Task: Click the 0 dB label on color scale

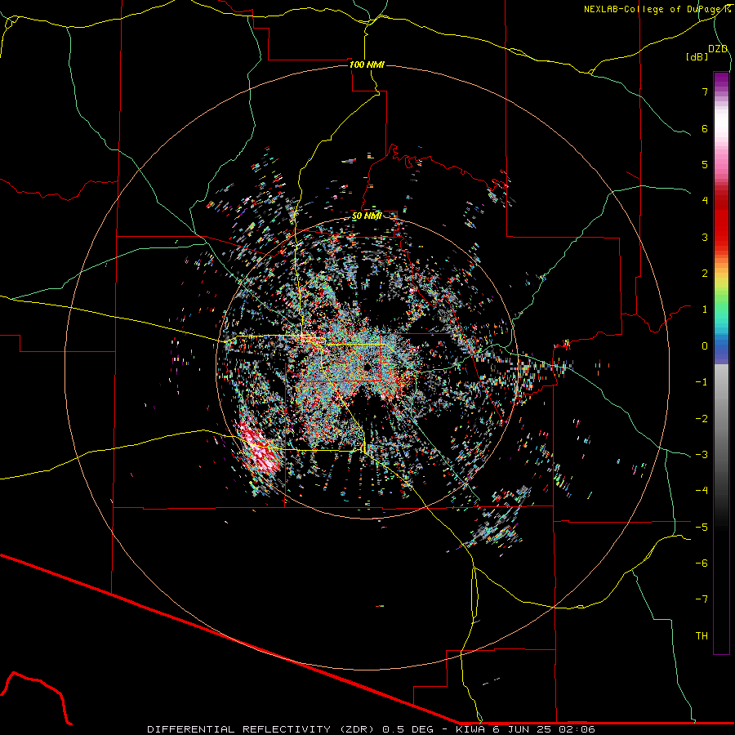Action: (x=705, y=346)
